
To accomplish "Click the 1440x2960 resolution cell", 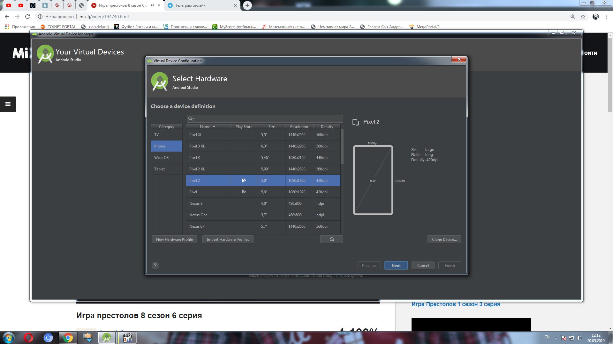I will (x=299, y=146).
